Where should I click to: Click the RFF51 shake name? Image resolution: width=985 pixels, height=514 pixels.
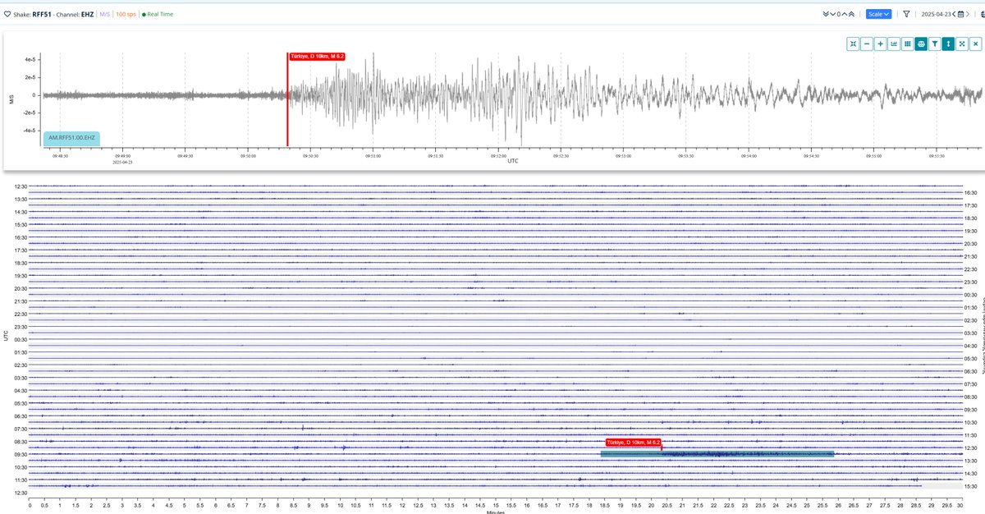[42, 14]
